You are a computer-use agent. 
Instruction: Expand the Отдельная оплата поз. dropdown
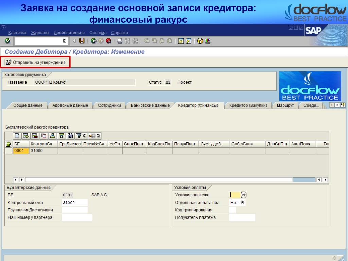click(242, 203)
